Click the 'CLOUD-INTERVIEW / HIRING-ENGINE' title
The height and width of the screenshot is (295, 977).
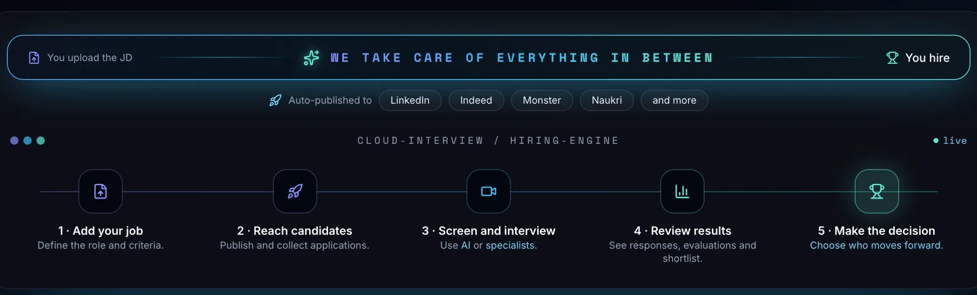(x=488, y=141)
